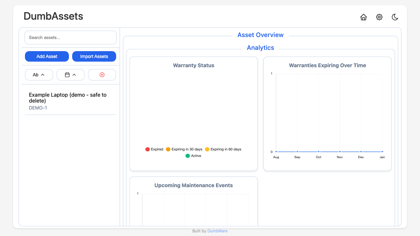Screen dimensions: 420x236
Task: Follow the DumbWare link in footer
Action: tap(217, 231)
